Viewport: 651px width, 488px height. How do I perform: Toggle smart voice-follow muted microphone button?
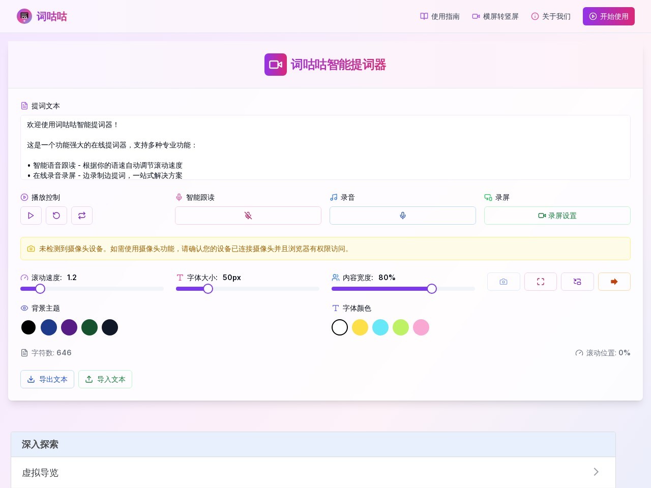tap(248, 216)
